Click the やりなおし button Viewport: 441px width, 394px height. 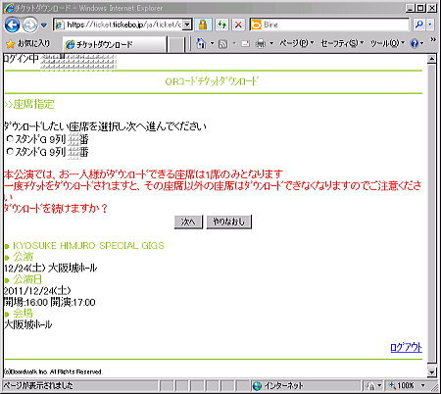tap(229, 222)
